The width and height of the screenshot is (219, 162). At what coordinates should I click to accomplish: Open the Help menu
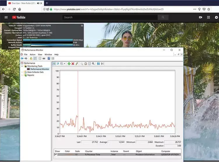[56, 55]
